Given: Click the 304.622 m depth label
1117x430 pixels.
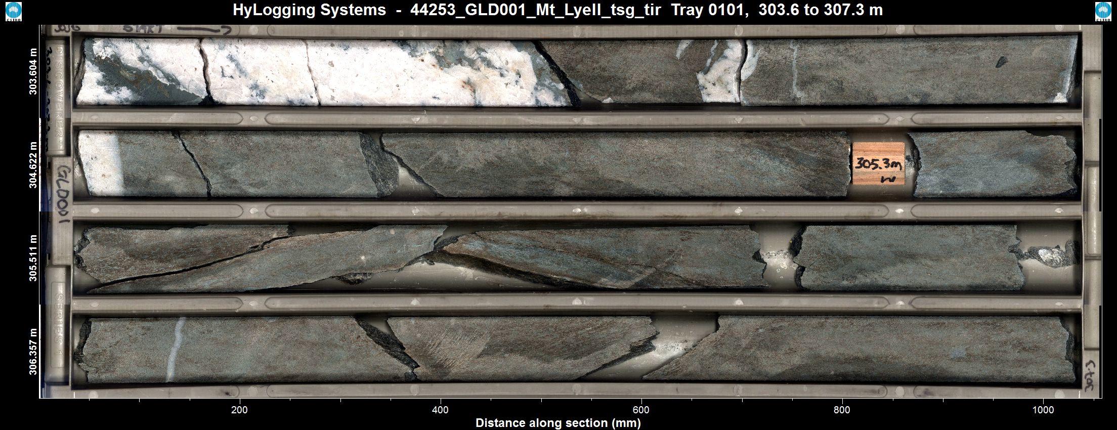Looking at the screenshot, I should coord(33,165).
